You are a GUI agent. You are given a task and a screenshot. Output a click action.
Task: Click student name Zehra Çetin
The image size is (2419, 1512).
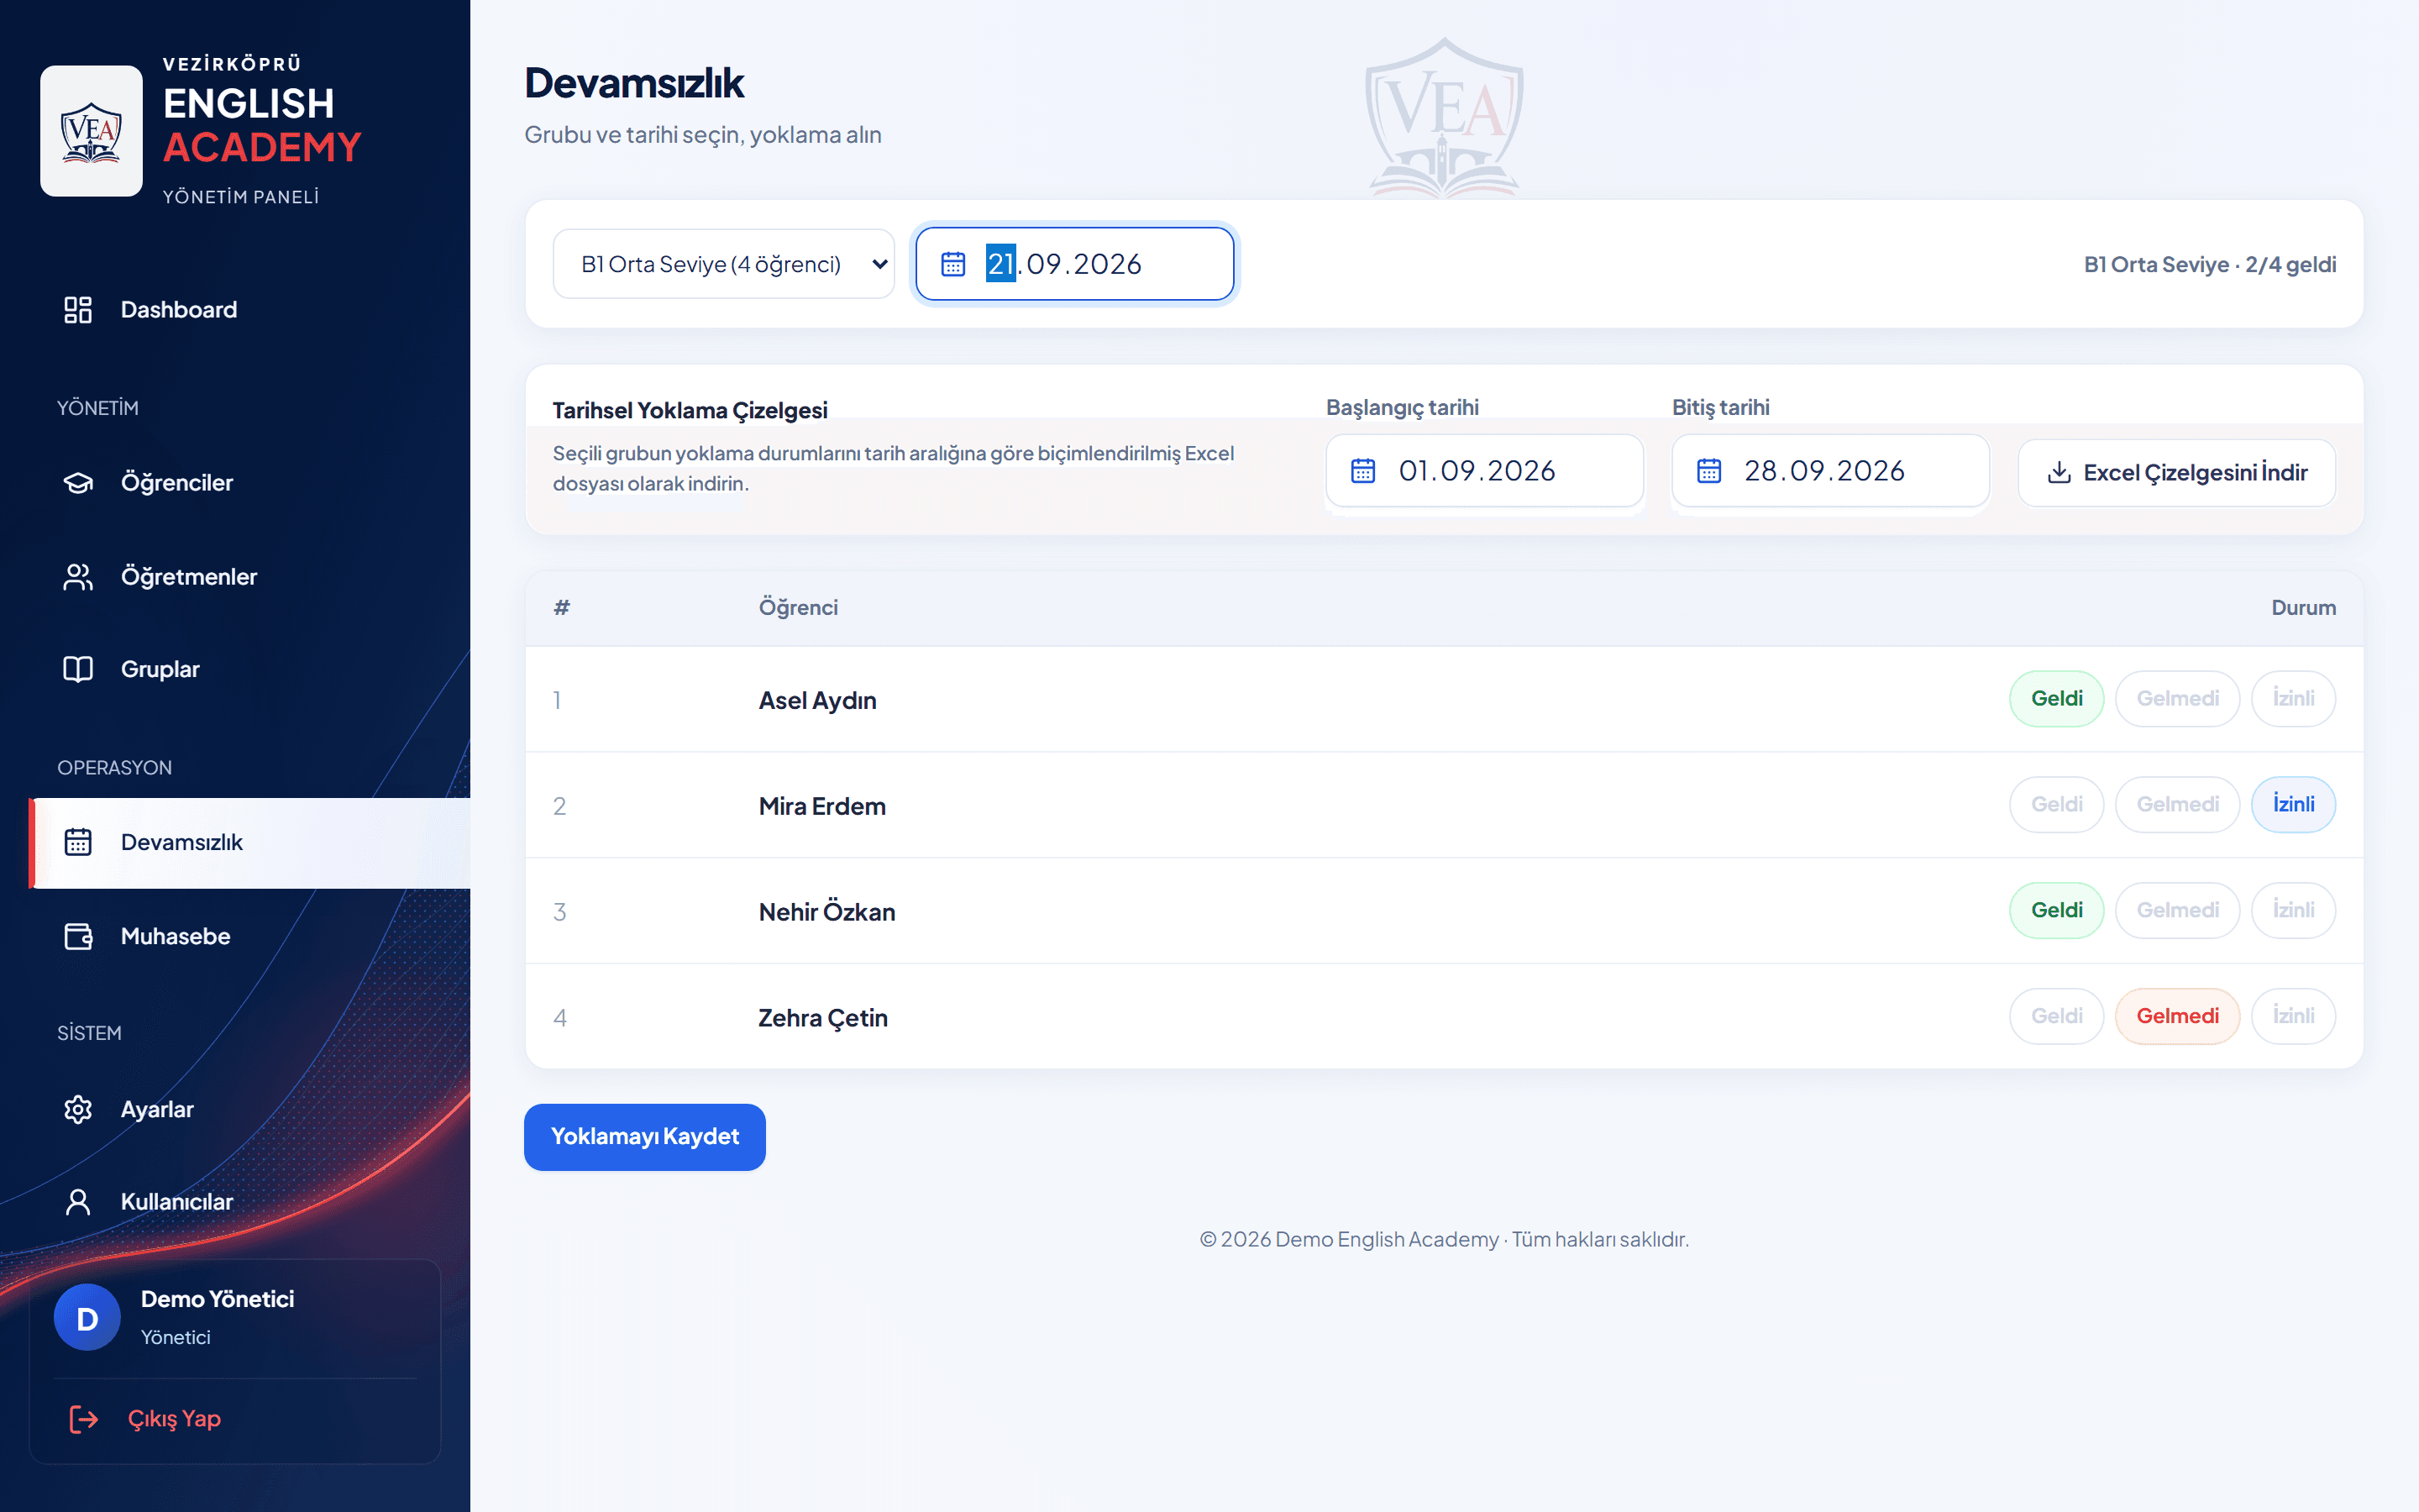point(822,1018)
